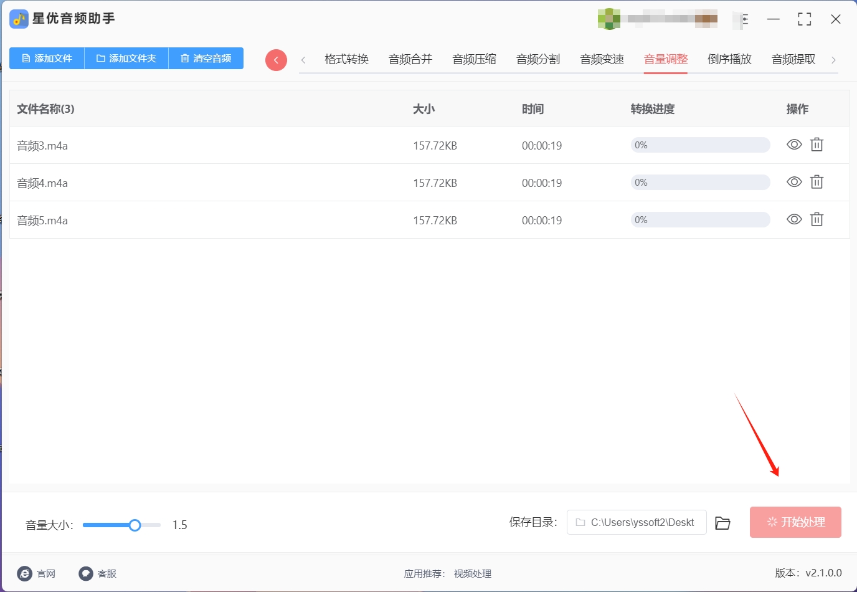Open the 音频变速 tab
Viewport: 857px width, 592px height.
coord(602,59)
